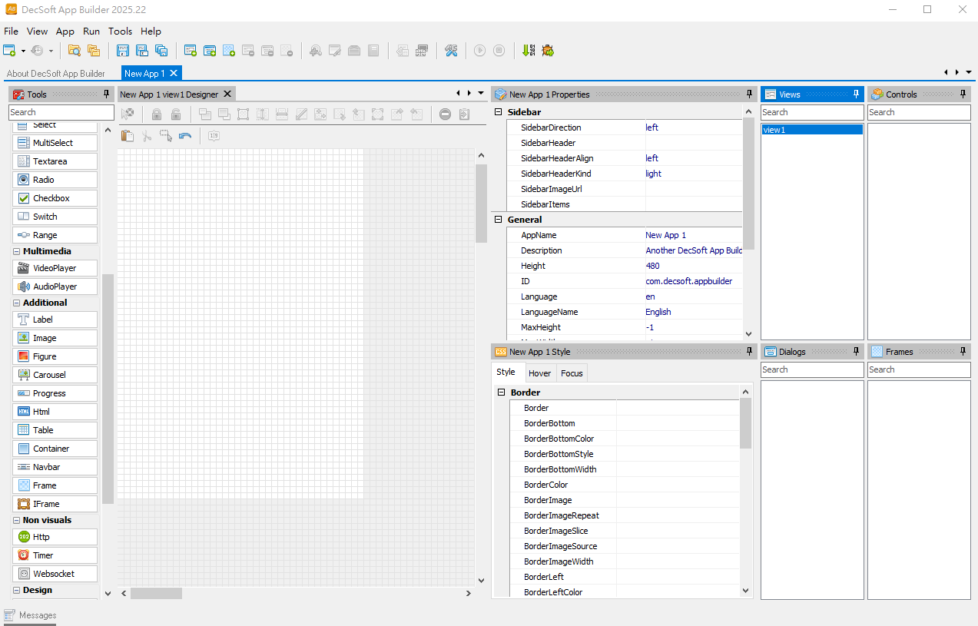Viewport: 978px width, 626px height.
Task: Click the save app disk icon
Action: pos(123,51)
